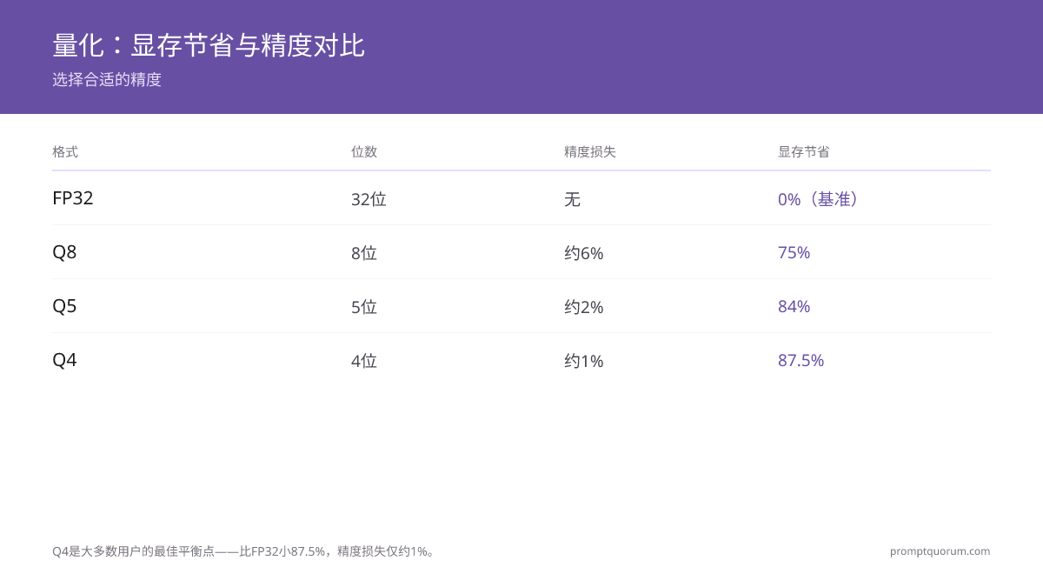Click the 8位 bit-width cell
This screenshot has width=1043, height=587.
point(364,253)
